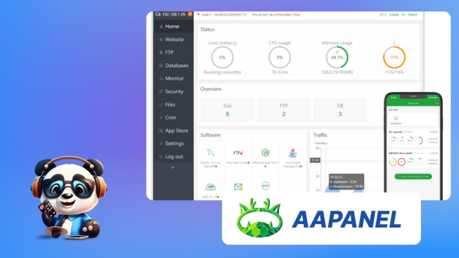Click the orange 79% disk gauge
The height and width of the screenshot is (258, 459).
coord(394,57)
